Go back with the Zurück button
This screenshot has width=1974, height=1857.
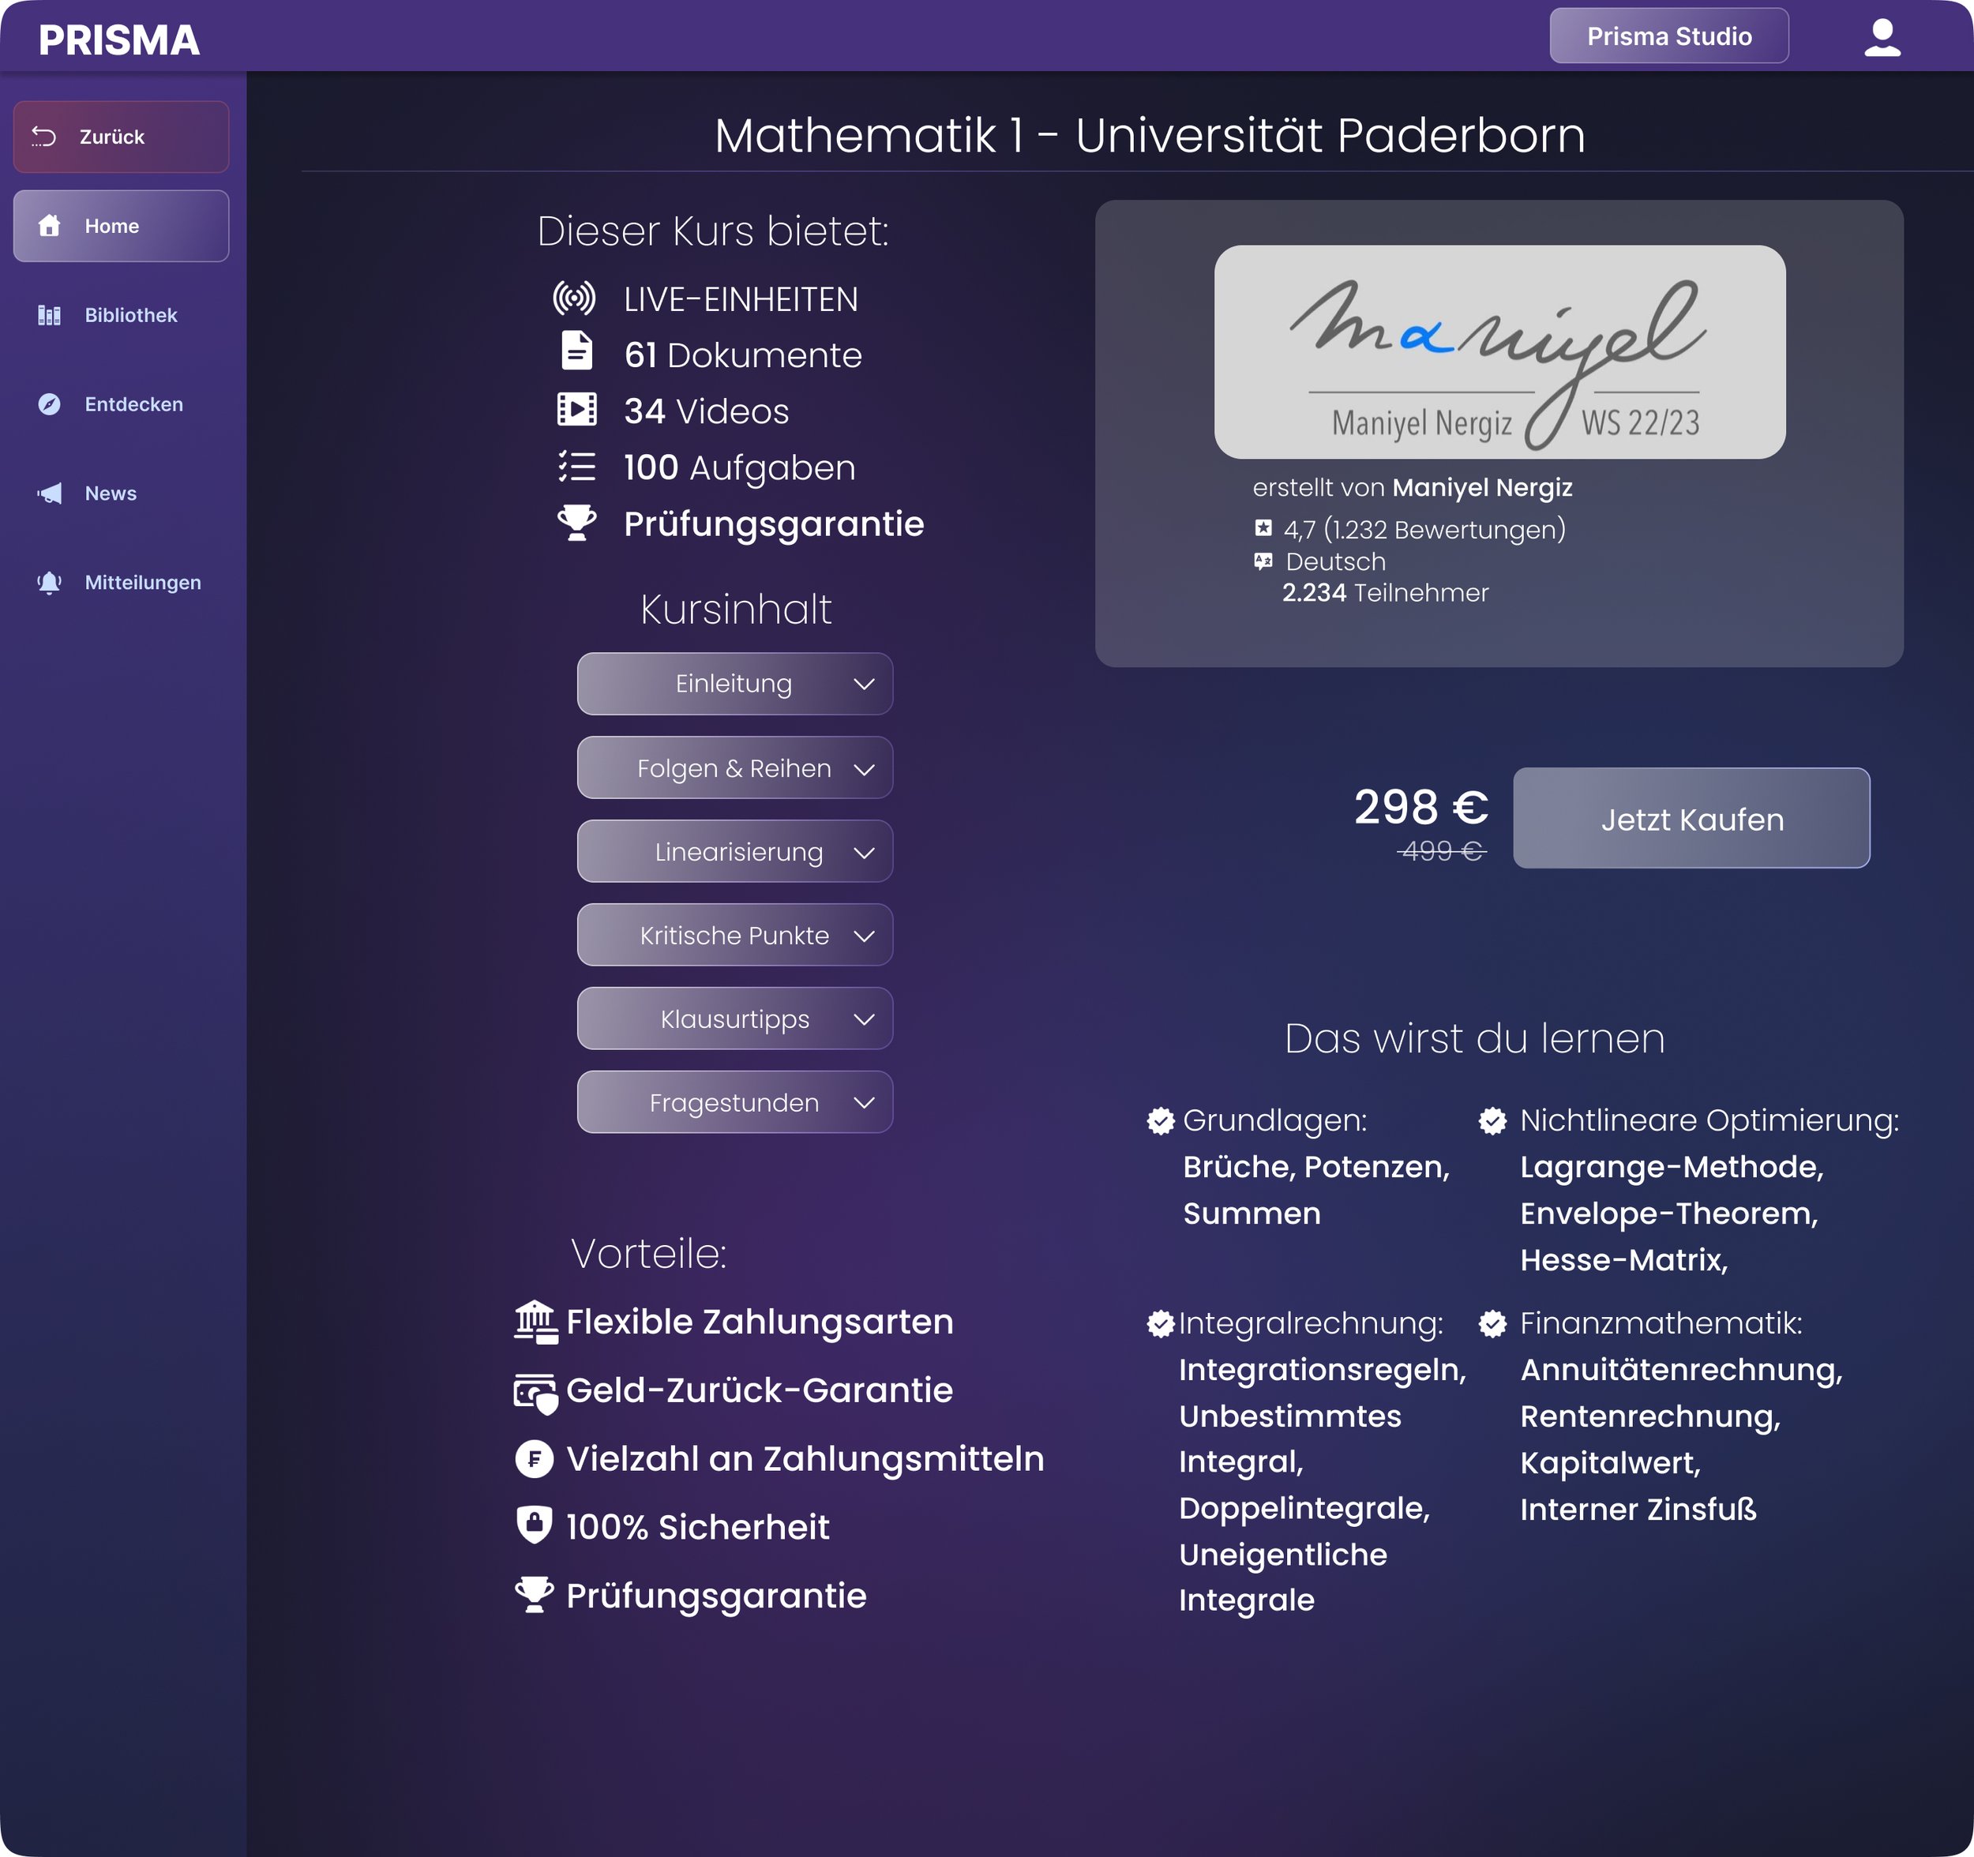pyautogui.click(x=121, y=137)
